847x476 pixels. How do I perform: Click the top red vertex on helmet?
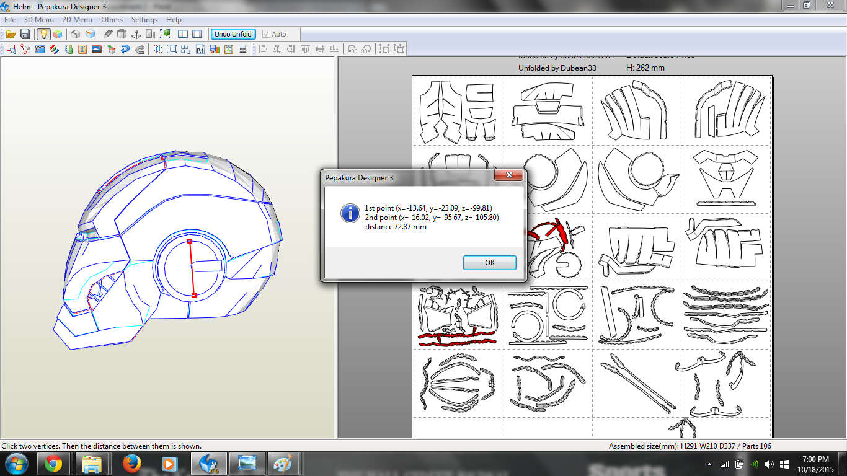point(190,241)
